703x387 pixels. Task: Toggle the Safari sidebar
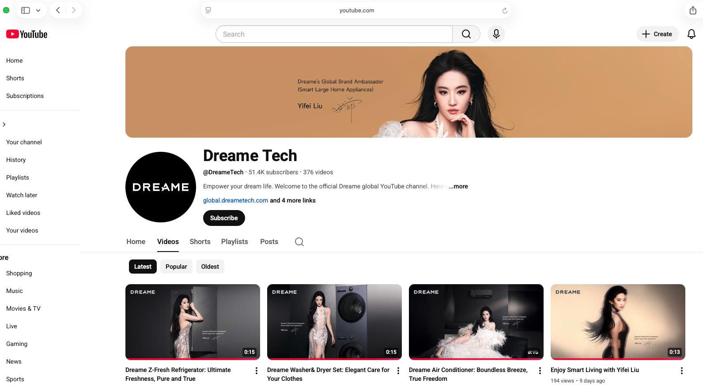tap(26, 10)
